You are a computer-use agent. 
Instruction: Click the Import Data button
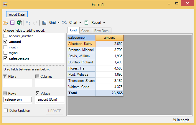(x=17, y=14)
